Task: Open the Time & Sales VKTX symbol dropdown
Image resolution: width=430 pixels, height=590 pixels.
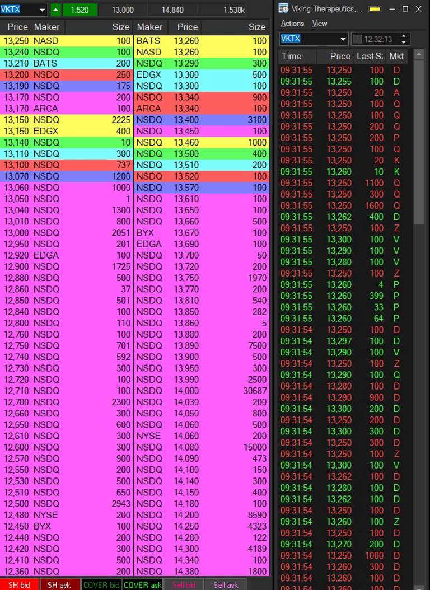Action: 343,39
